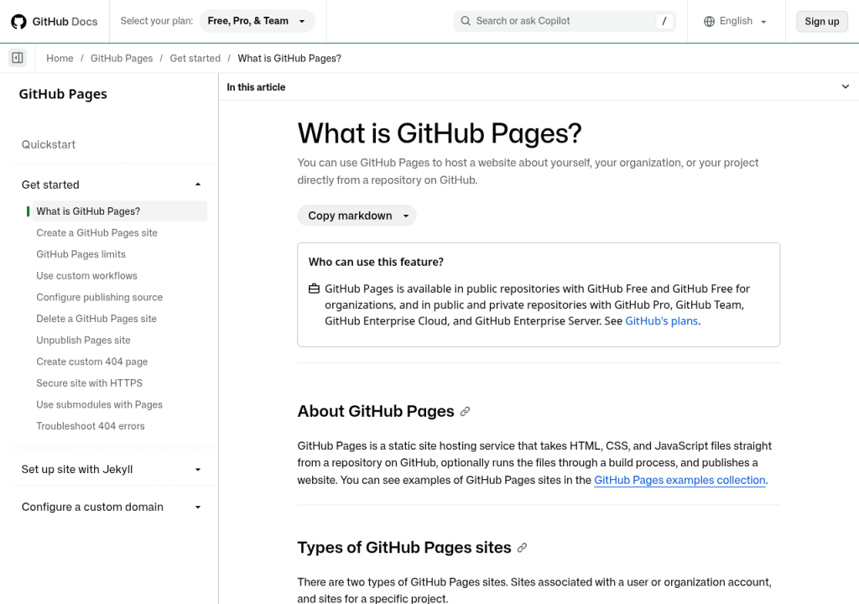Open Get started breadcrumb link
This screenshot has width=859, height=604.
tap(195, 58)
